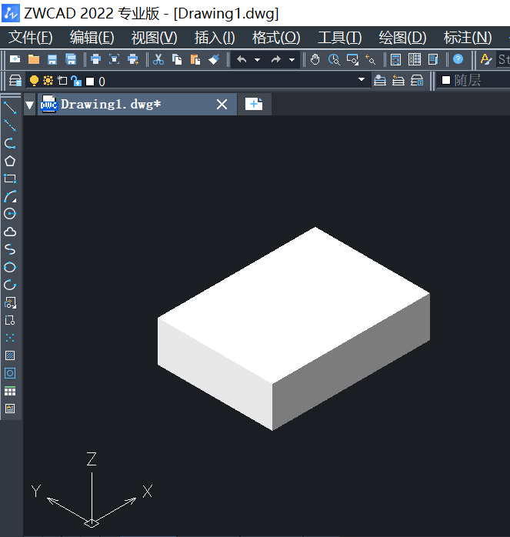Click the Copy icon
Viewport: 510px width, 537px height.
[x=177, y=59]
